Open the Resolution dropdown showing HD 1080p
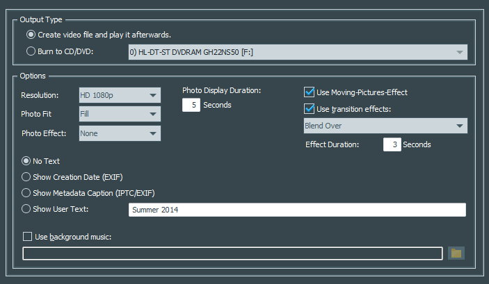This screenshot has height=284, width=489. tap(120, 95)
